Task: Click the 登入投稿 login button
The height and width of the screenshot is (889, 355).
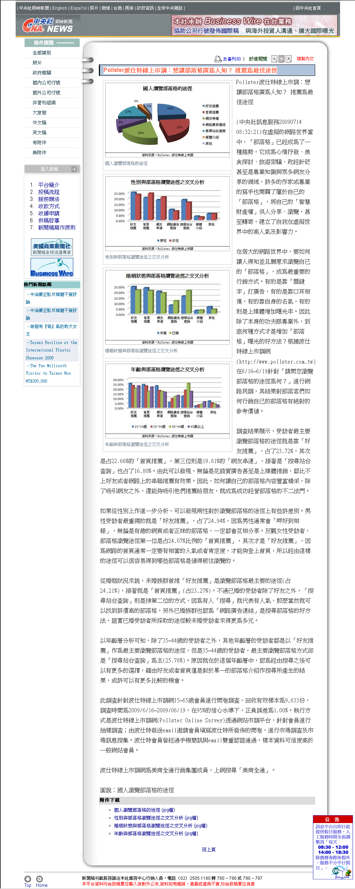Action: (x=52, y=169)
